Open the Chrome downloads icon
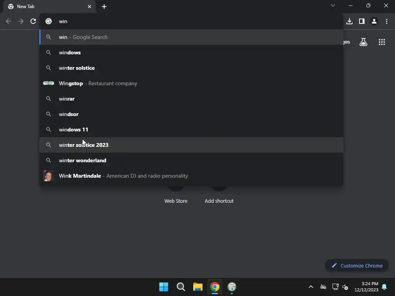This screenshot has width=395, height=296. point(349,22)
